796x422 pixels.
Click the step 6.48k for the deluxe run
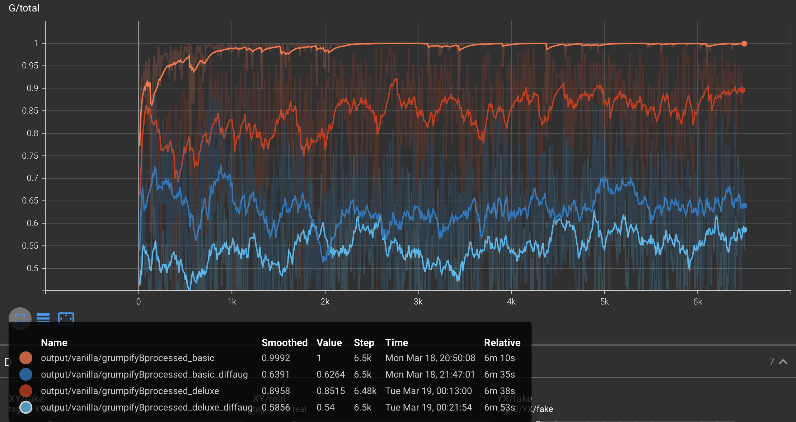[365, 391]
